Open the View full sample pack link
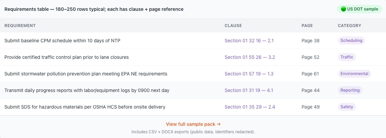 tap(193, 124)
